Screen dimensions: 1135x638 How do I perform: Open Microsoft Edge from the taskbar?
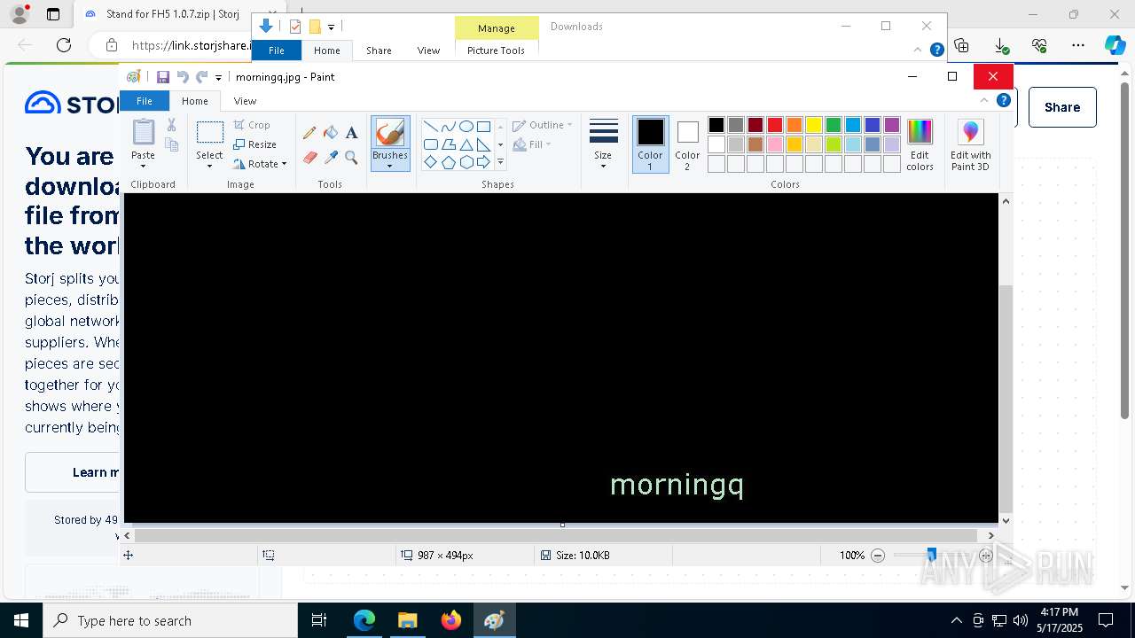pos(364,620)
